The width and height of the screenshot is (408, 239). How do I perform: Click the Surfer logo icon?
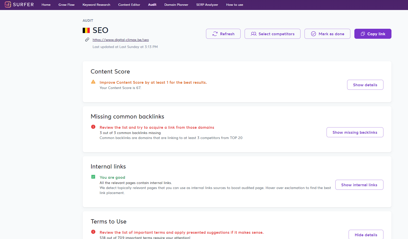coord(8,4)
